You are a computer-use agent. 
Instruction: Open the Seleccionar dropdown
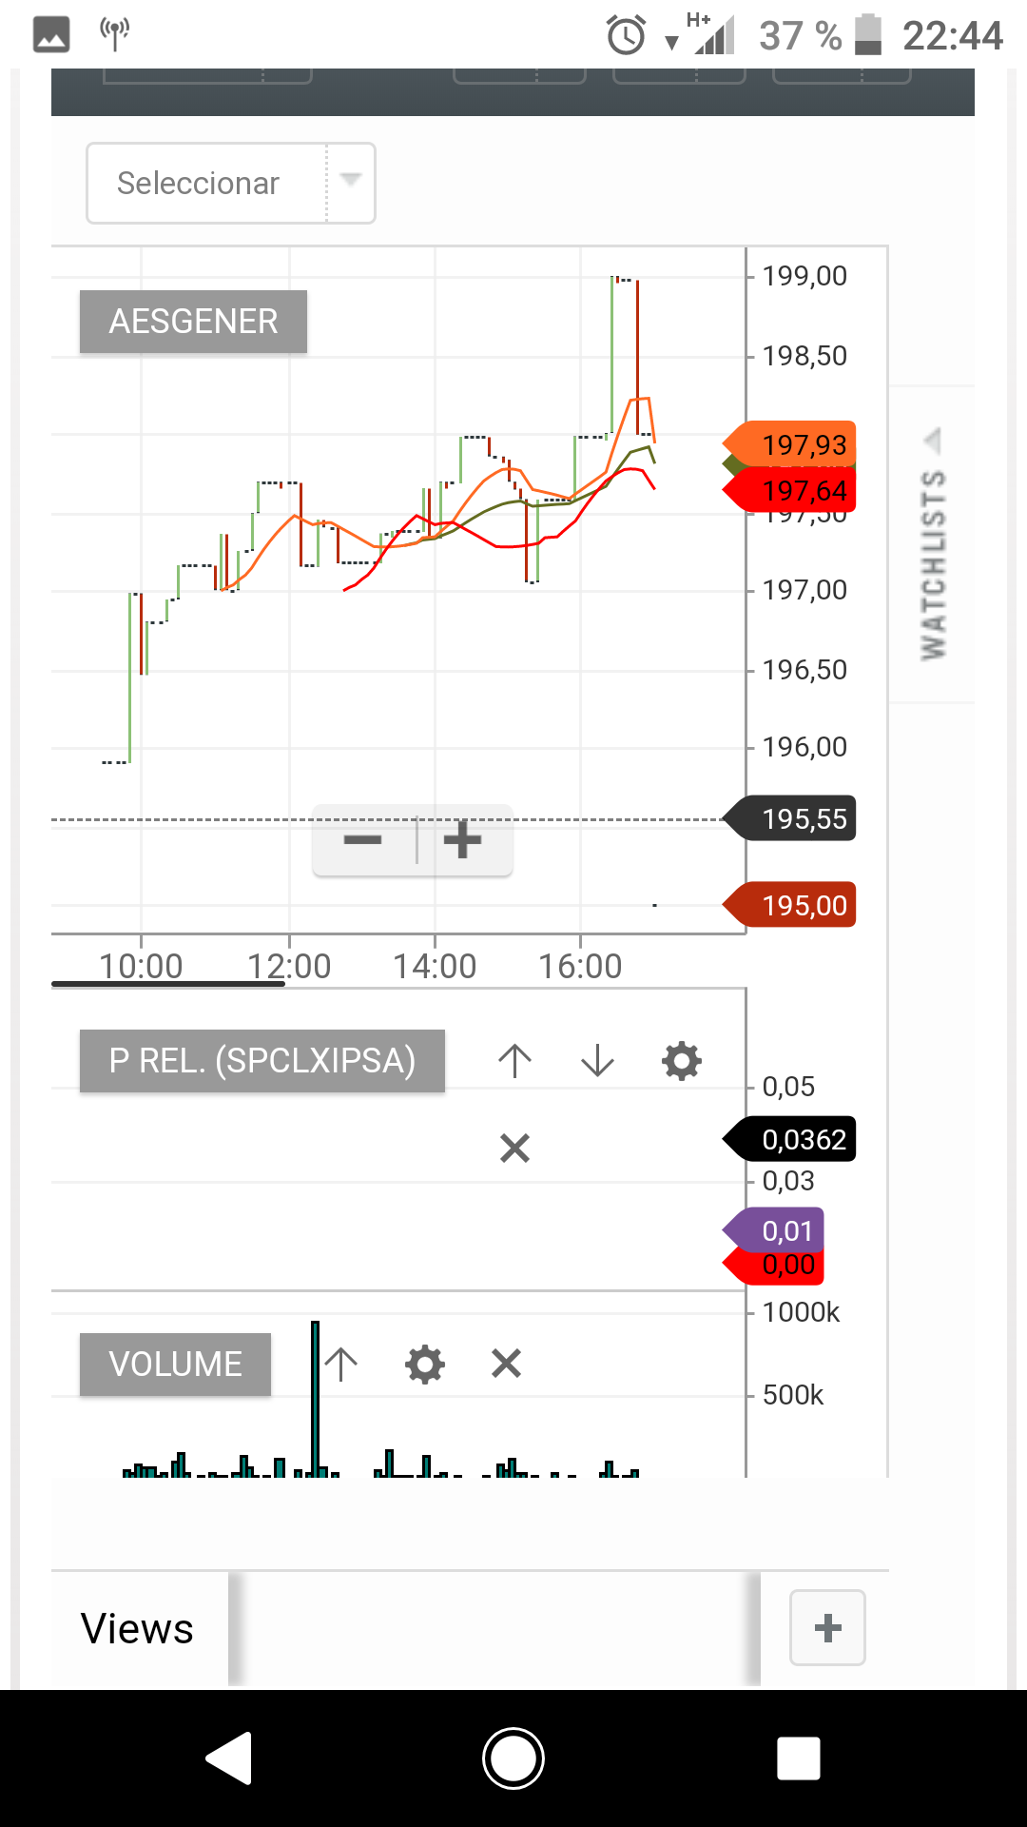click(x=231, y=184)
